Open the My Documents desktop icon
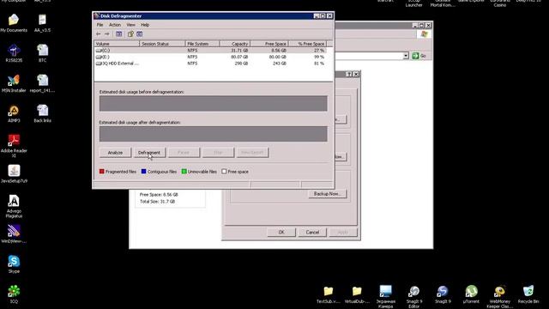This screenshot has height=309, width=549. (x=14, y=23)
